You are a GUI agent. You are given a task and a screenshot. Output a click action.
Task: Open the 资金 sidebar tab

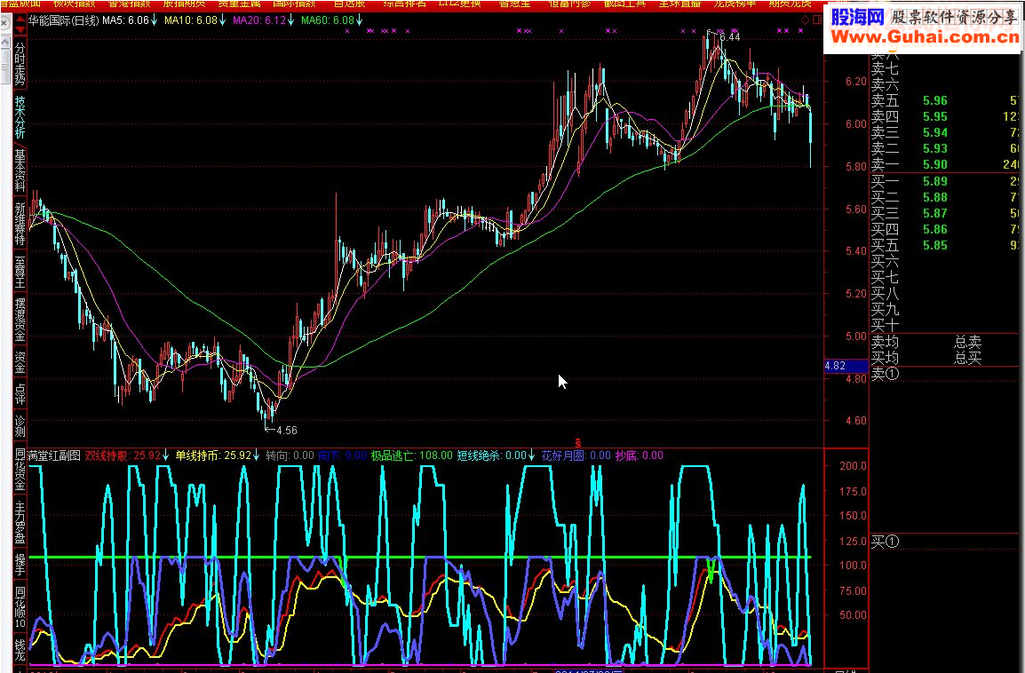point(20,362)
